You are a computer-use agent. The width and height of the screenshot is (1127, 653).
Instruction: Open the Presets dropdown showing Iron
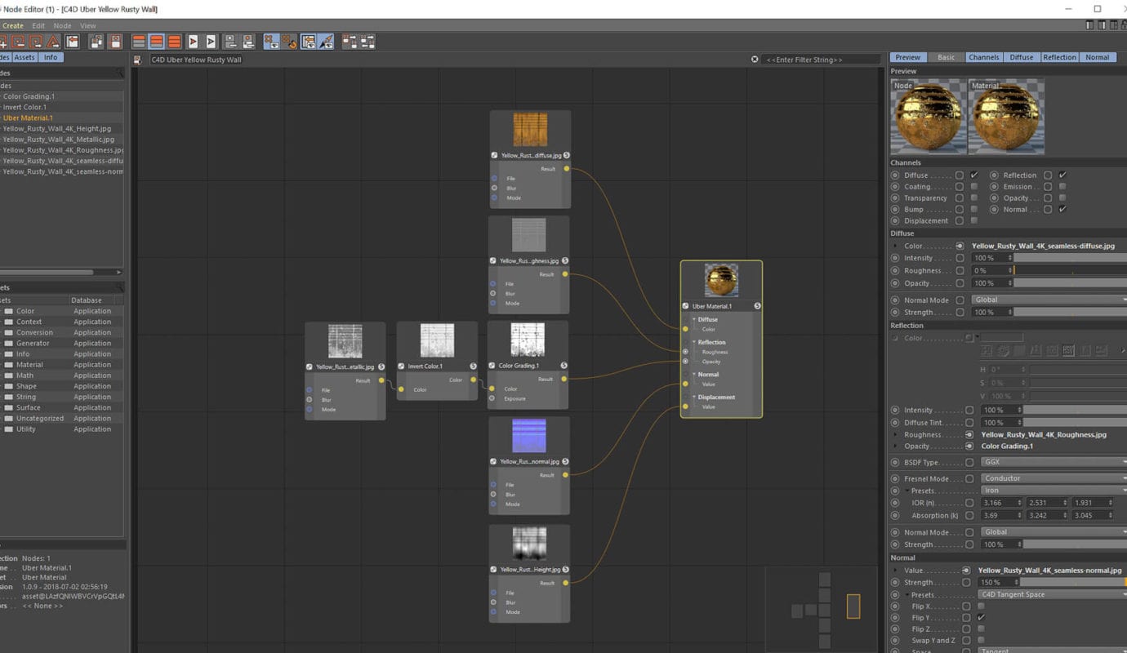(x=1052, y=490)
